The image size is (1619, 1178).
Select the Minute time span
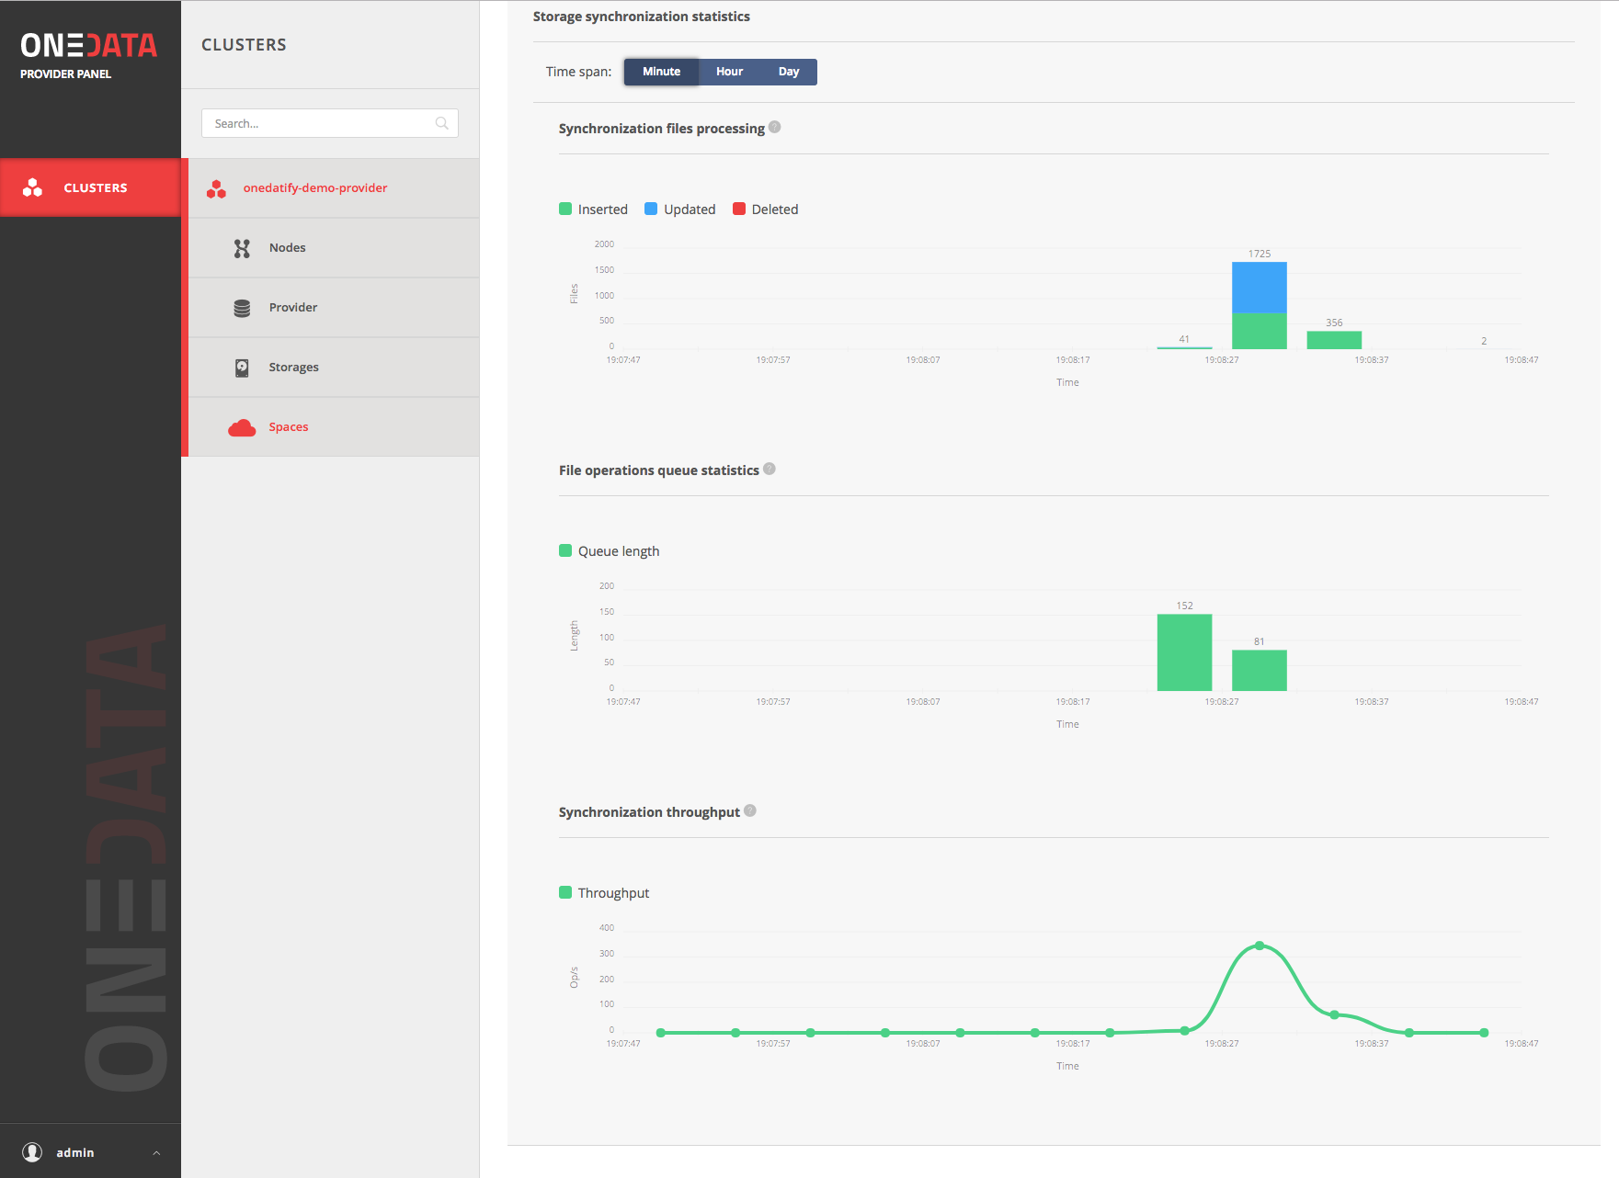[x=661, y=72]
